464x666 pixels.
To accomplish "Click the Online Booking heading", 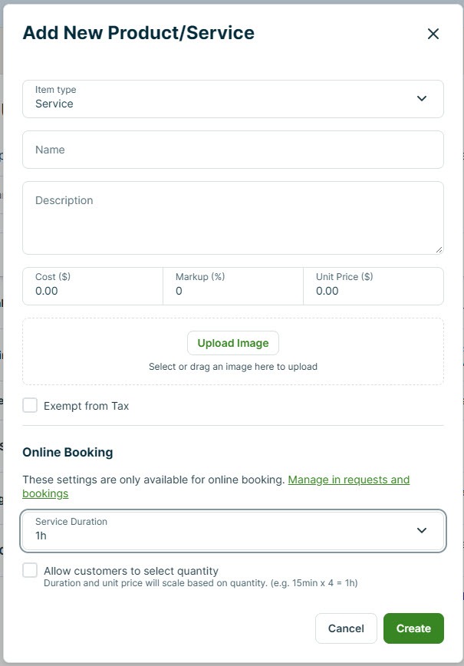I will (x=67, y=453).
